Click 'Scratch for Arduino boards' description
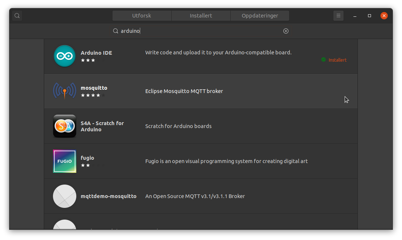 (179, 126)
